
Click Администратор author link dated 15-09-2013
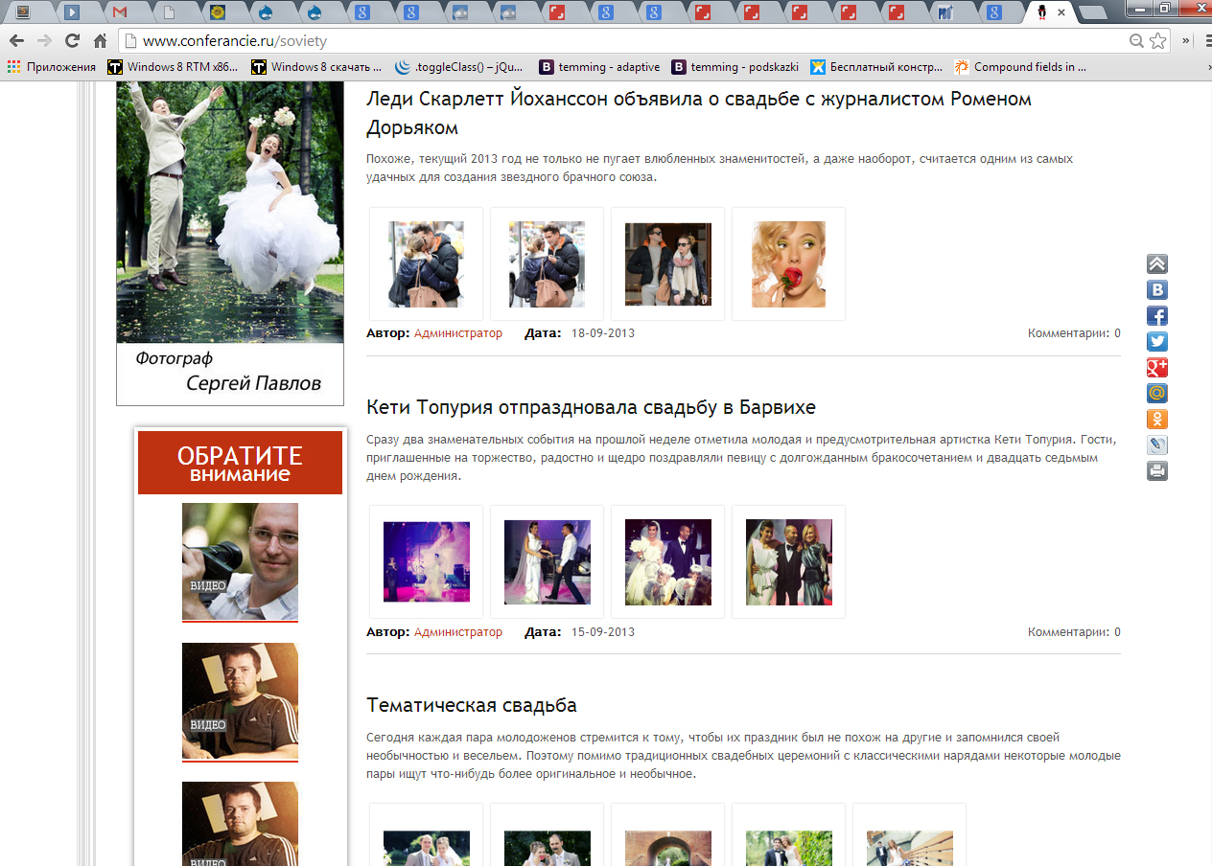coord(458,632)
